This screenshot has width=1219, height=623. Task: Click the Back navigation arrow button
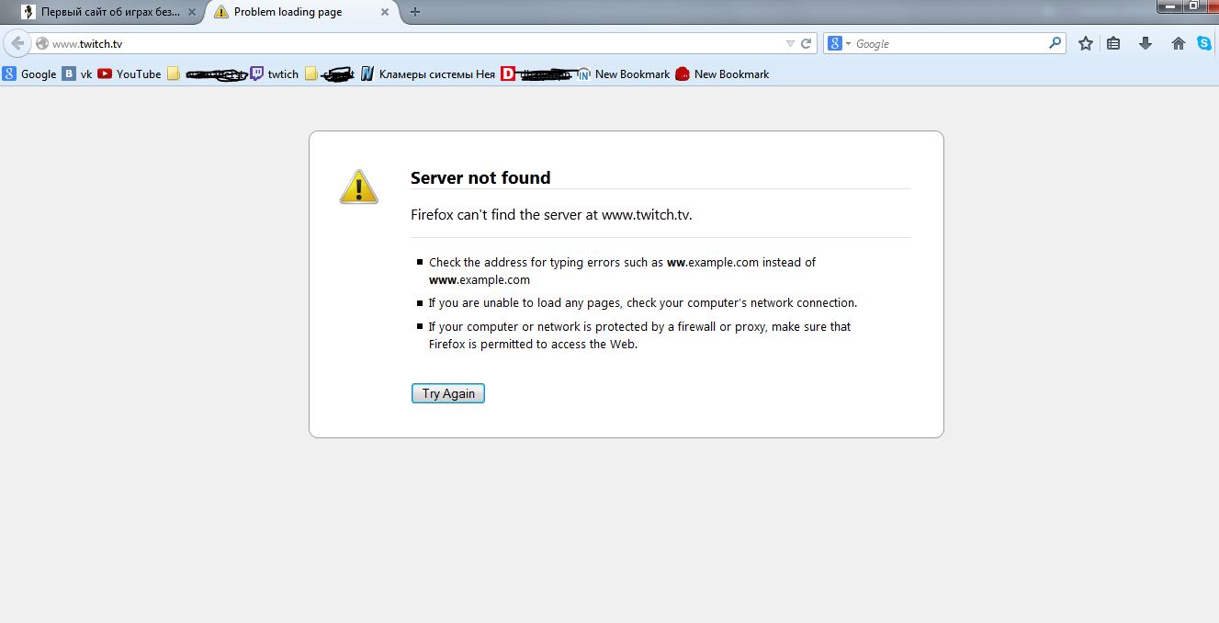point(17,43)
